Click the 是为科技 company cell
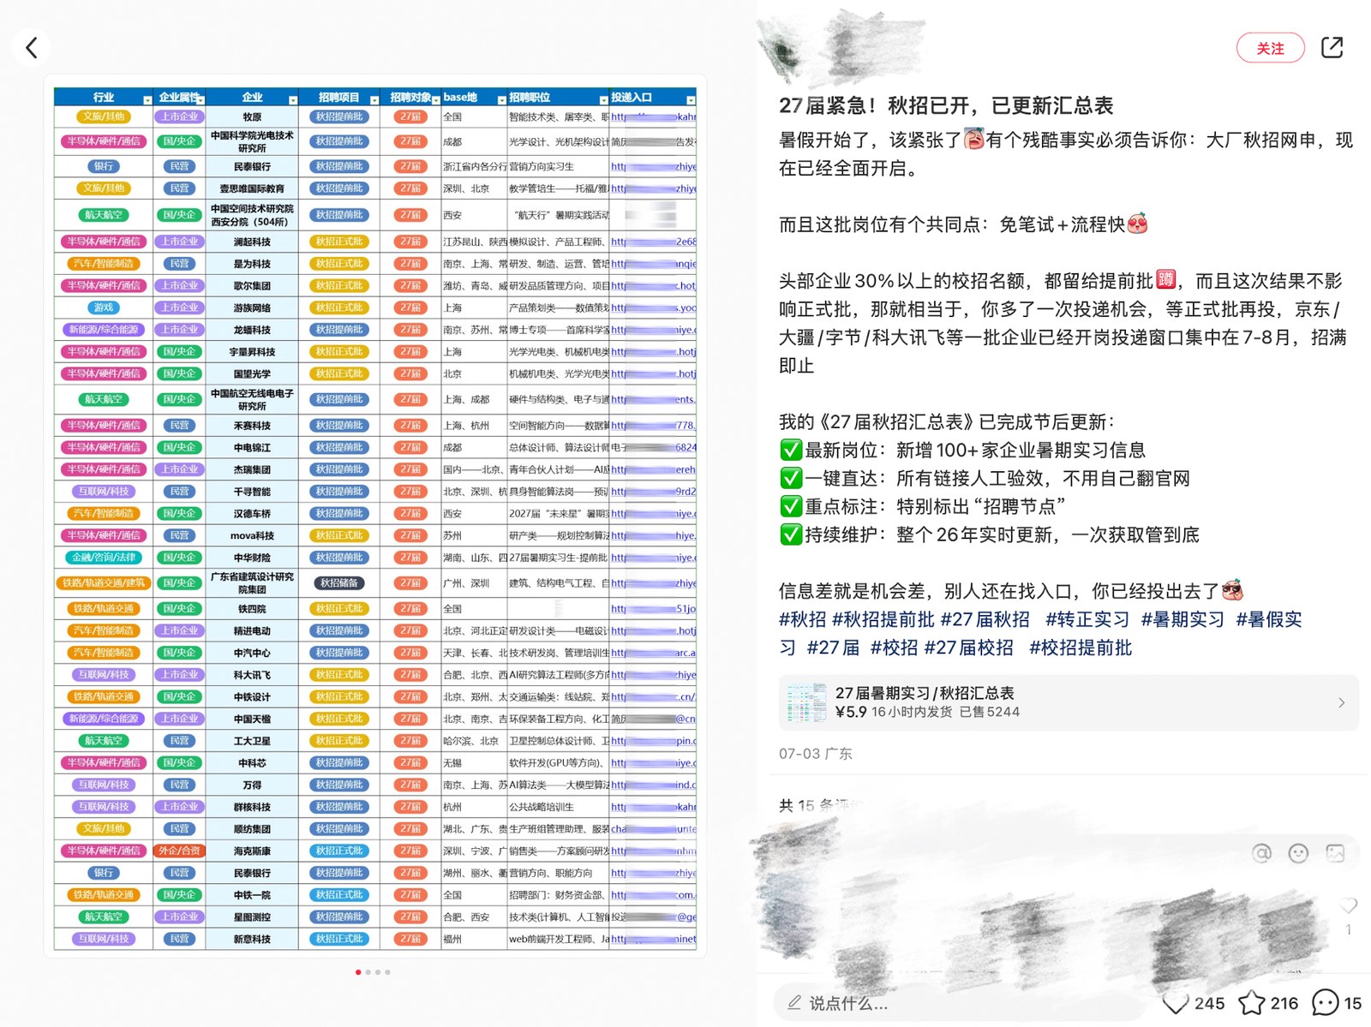Screen dimensions: 1371x1027 [252, 265]
